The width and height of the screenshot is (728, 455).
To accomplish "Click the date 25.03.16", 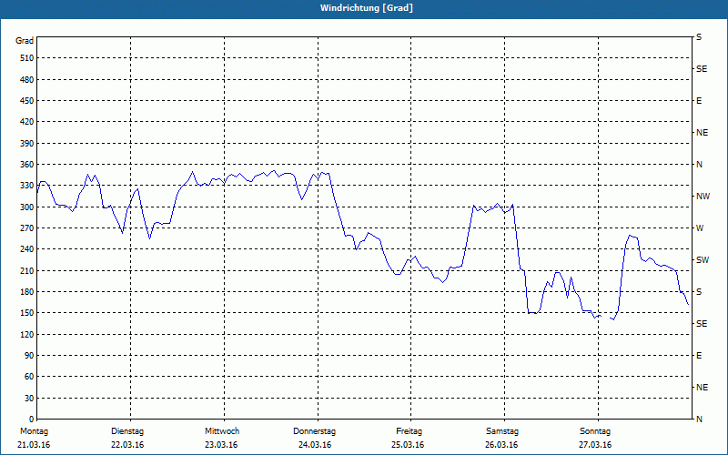I will pyautogui.click(x=408, y=445).
